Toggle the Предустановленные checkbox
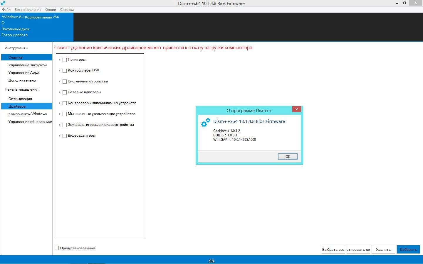This screenshot has height=264, width=423. tap(57, 248)
